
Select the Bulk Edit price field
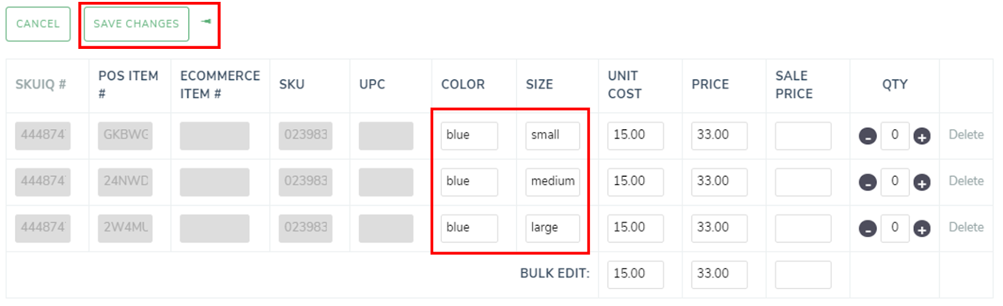[719, 275]
